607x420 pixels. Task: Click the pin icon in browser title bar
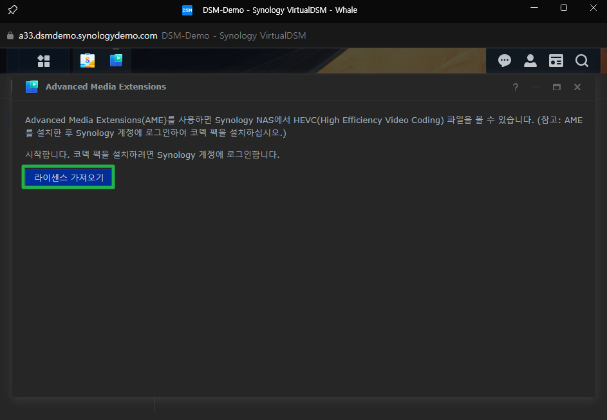point(12,10)
